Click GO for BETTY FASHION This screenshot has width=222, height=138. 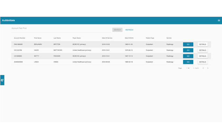click(188, 56)
